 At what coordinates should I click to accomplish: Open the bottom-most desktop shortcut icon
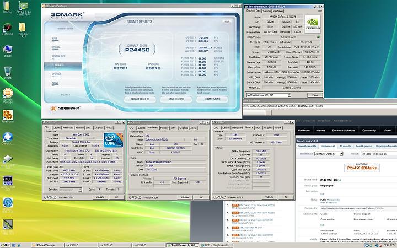(x=8, y=226)
